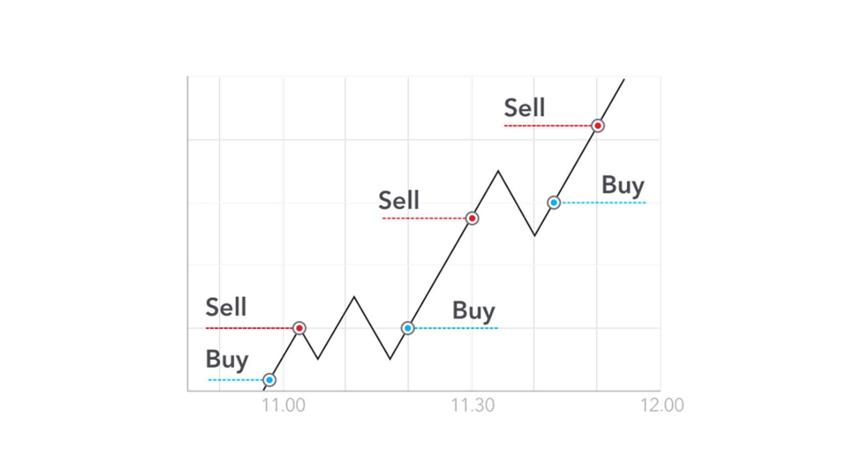This screenshot has width=847, height=468.
Task: Click the 11.00 time axis label
Action: [x=283, y=405]
